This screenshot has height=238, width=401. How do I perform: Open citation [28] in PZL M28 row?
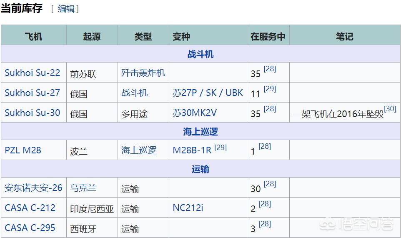click(x=265, y=146)
